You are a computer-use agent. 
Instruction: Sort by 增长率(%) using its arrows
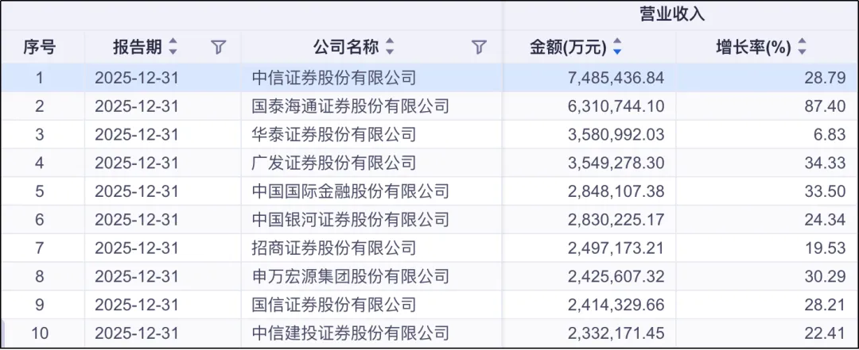click(x=802, y=47)
